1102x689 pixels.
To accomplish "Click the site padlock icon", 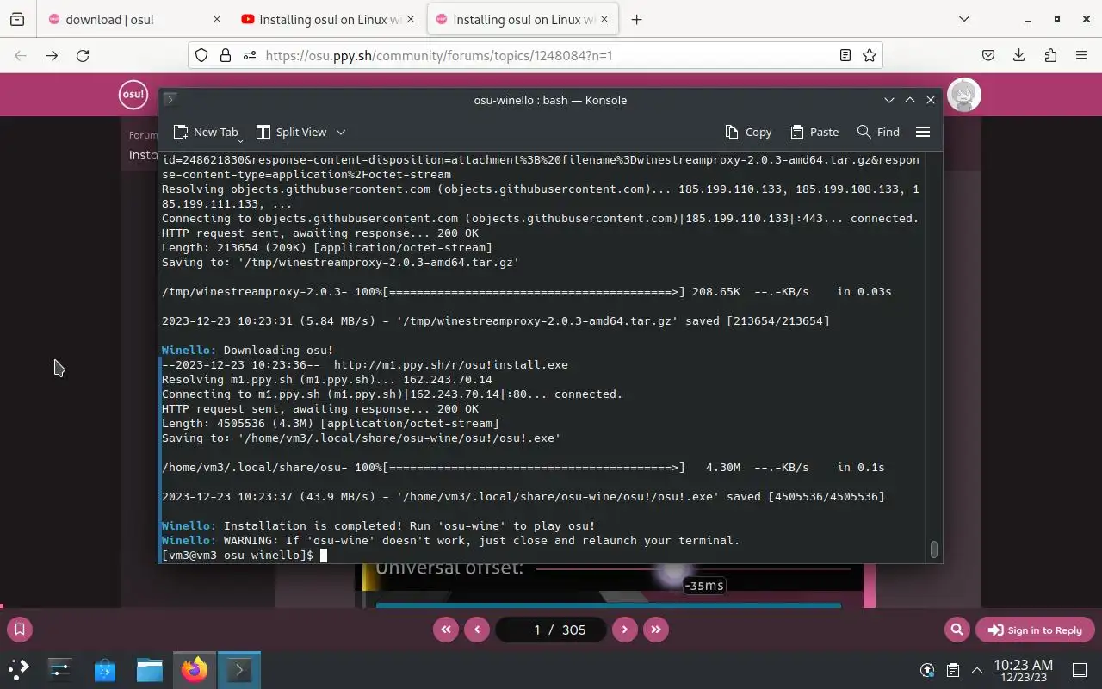I will click(226, 55).
